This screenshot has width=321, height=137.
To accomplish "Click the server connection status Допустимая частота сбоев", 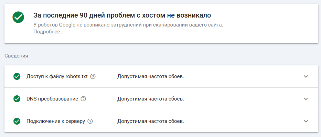I will click(x=151, y=121).
